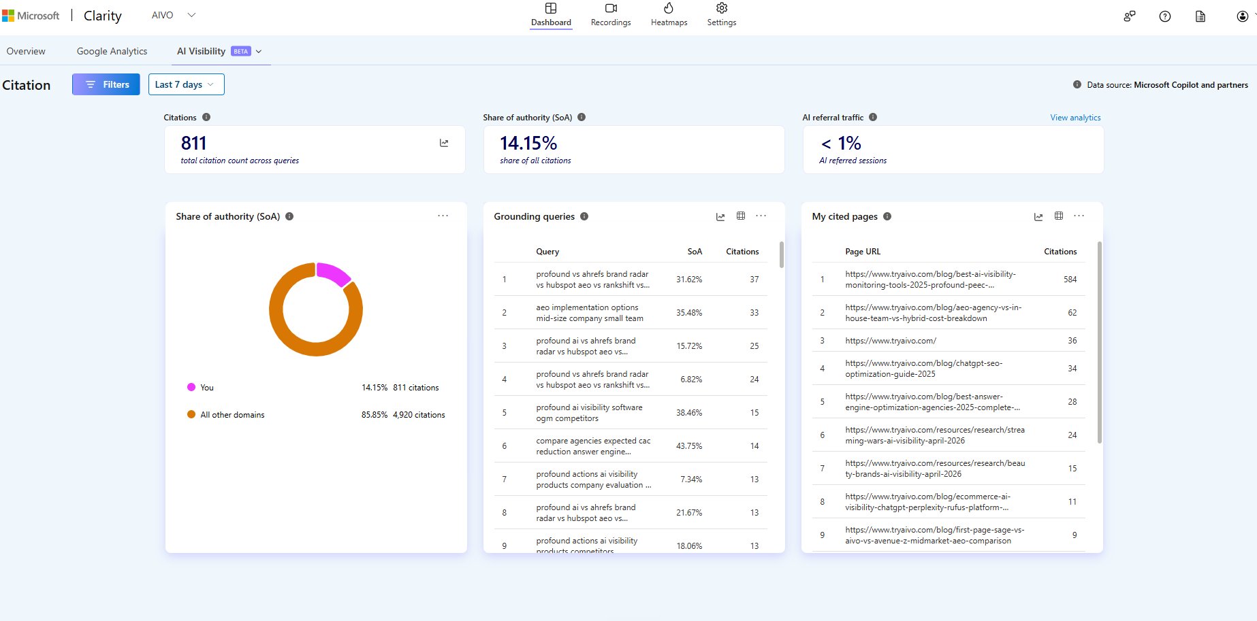Click the '4,920 citations' legend value

click(x=419, y=415)
